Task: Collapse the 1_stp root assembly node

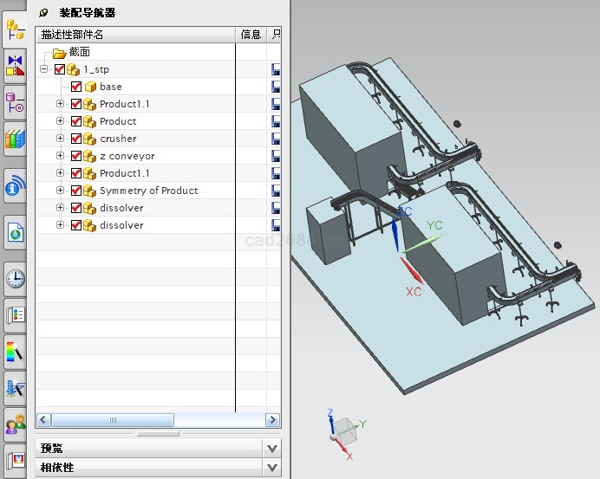Action: (x=44, y=69)
